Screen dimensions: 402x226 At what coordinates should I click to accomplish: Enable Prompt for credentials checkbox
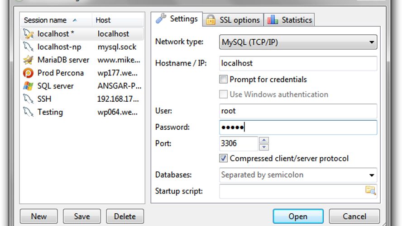click(223, 80)
